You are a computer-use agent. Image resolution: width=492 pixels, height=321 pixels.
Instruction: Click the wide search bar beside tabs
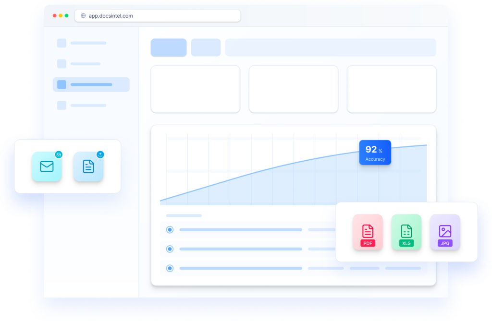click(331, 48)
